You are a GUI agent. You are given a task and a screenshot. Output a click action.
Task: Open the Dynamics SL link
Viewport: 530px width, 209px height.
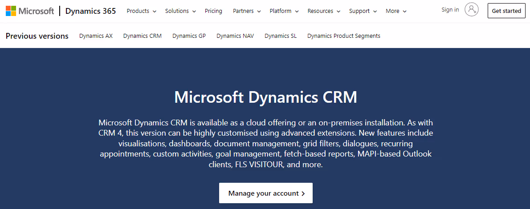281,36
